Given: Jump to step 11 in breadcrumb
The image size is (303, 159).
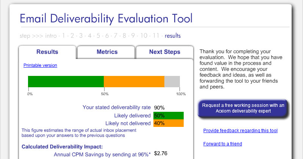Looking at the screenshot, I should (x=156, y=36).
